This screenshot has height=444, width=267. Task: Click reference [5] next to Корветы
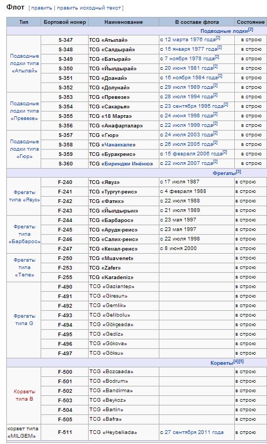[241, 362]
